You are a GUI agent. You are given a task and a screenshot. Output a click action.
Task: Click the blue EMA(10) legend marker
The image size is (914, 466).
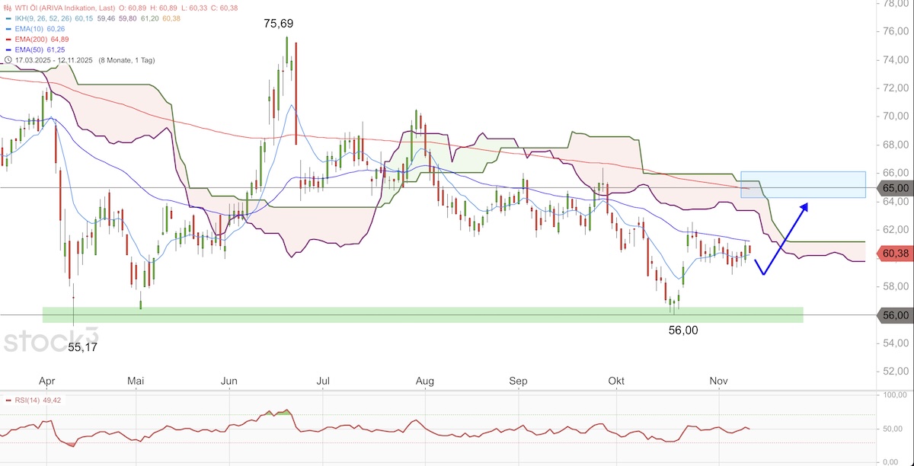click(7, 28)
